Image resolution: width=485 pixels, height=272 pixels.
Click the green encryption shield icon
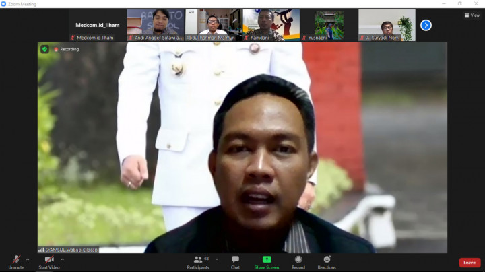(45, 49)
